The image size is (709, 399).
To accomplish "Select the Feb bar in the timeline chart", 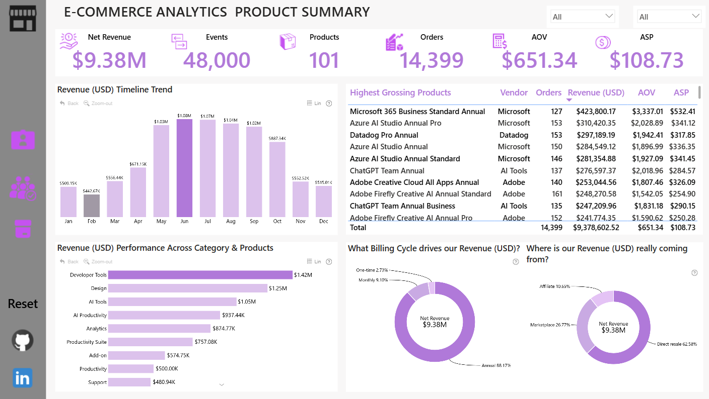I will (92, 206).
